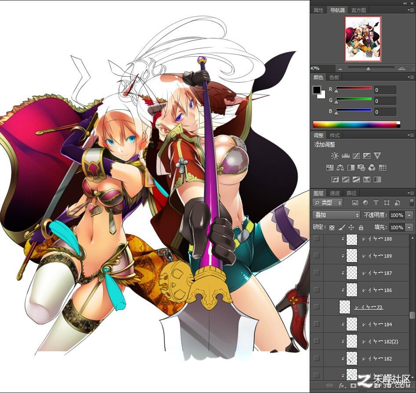Switch to the 色板 tab
Screen dimensions: 416x393
pyautogui.click(x=334, y=77)
